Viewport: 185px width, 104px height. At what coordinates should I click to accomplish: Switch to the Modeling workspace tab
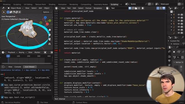point(7,5)
